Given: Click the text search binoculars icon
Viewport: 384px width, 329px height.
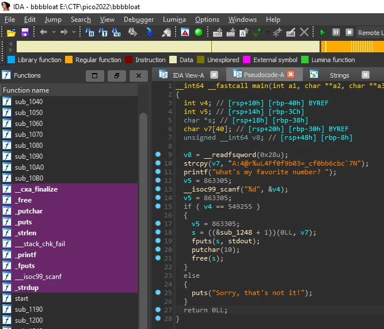Looking at the screenshot, I should (x=103, y=32).
